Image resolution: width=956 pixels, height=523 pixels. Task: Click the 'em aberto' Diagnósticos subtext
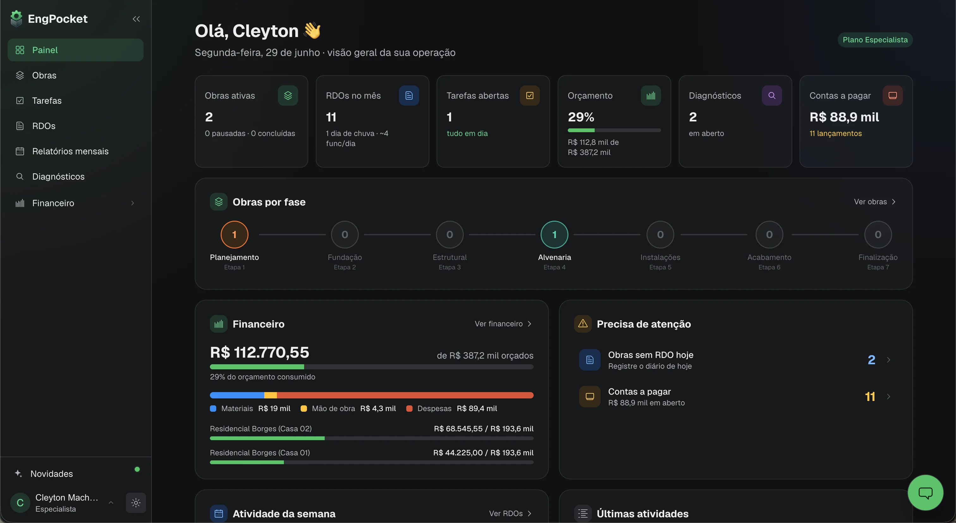pos(706,133)
